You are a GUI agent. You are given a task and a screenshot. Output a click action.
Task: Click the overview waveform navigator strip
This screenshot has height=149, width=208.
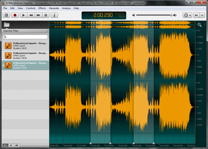122,25
